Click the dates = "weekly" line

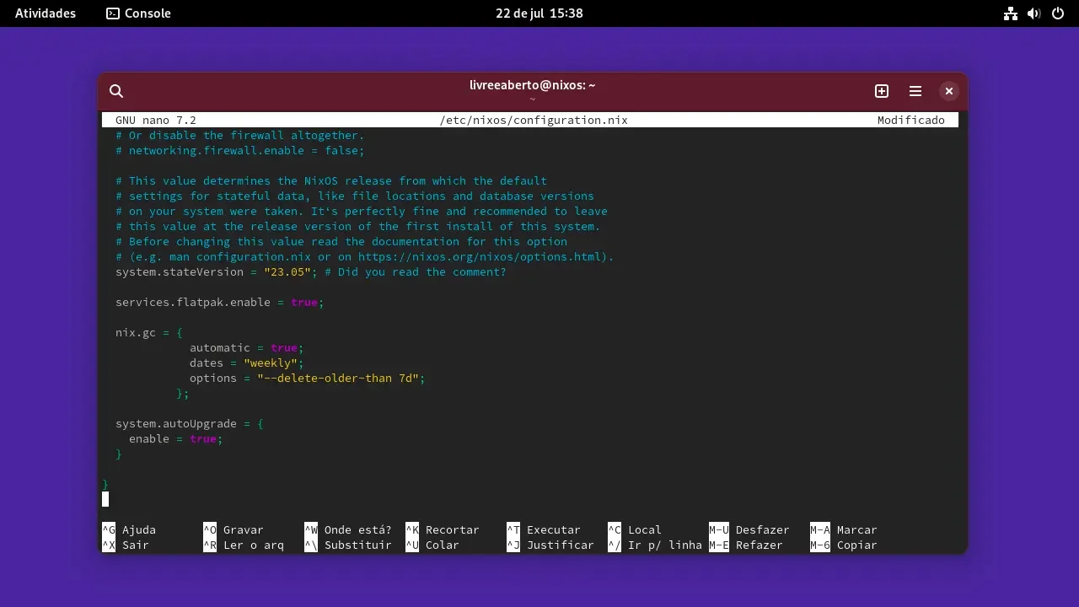[x=246, y=363]
